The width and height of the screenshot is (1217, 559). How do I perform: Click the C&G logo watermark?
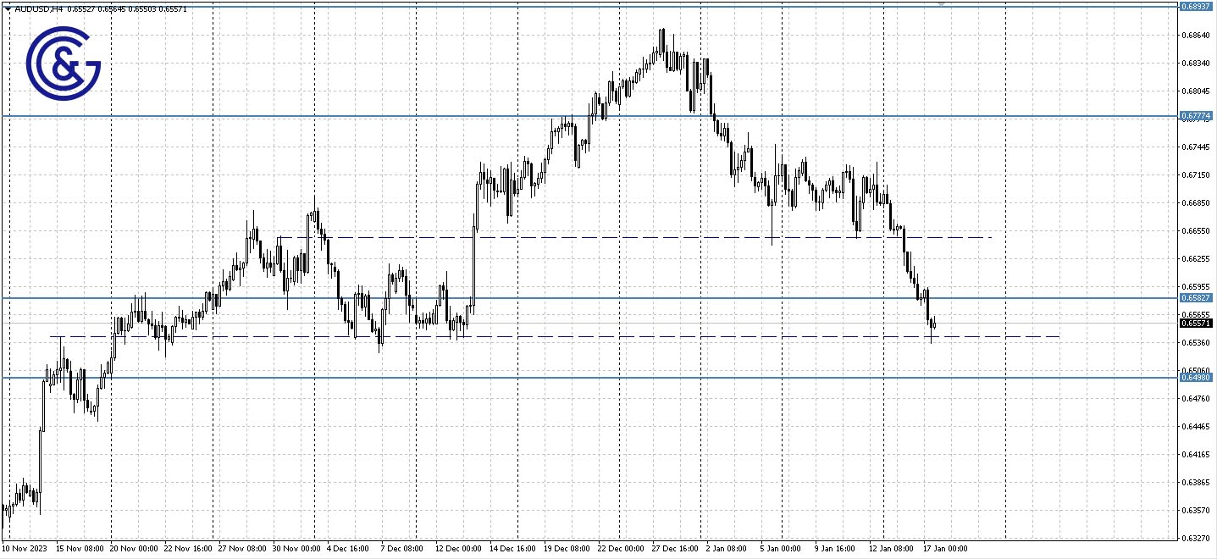(x=64, y=64)
